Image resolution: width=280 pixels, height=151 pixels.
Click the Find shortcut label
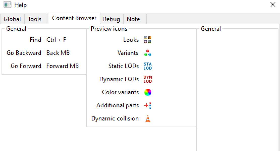(x=35, y=40)
